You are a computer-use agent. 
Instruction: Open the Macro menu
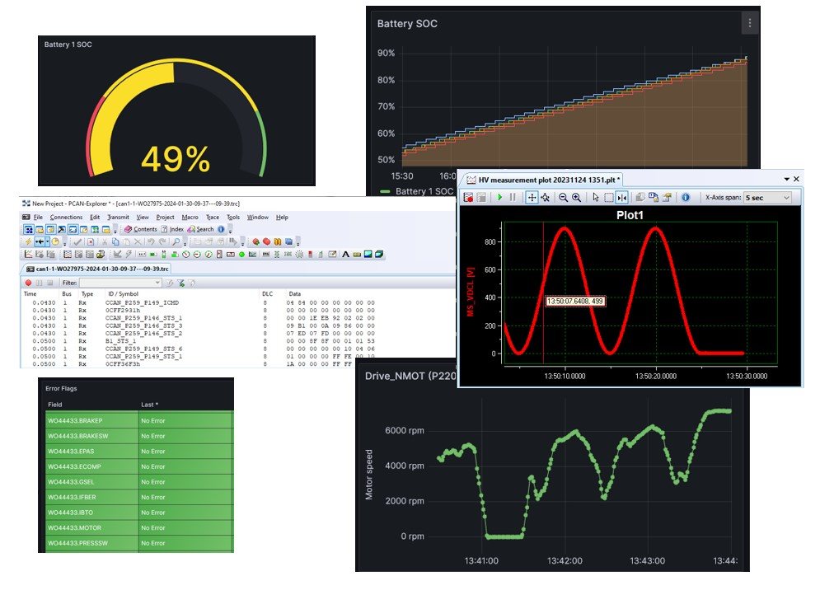tap(190, 217)
